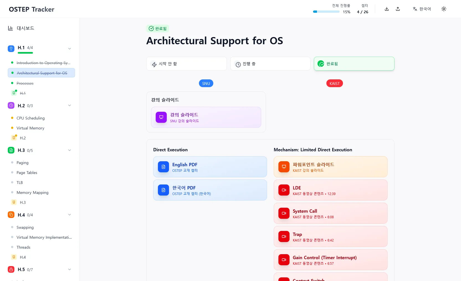Click the H.1 homework icon in sidebar
Viewport: 461px width, 281px height.
14,93
